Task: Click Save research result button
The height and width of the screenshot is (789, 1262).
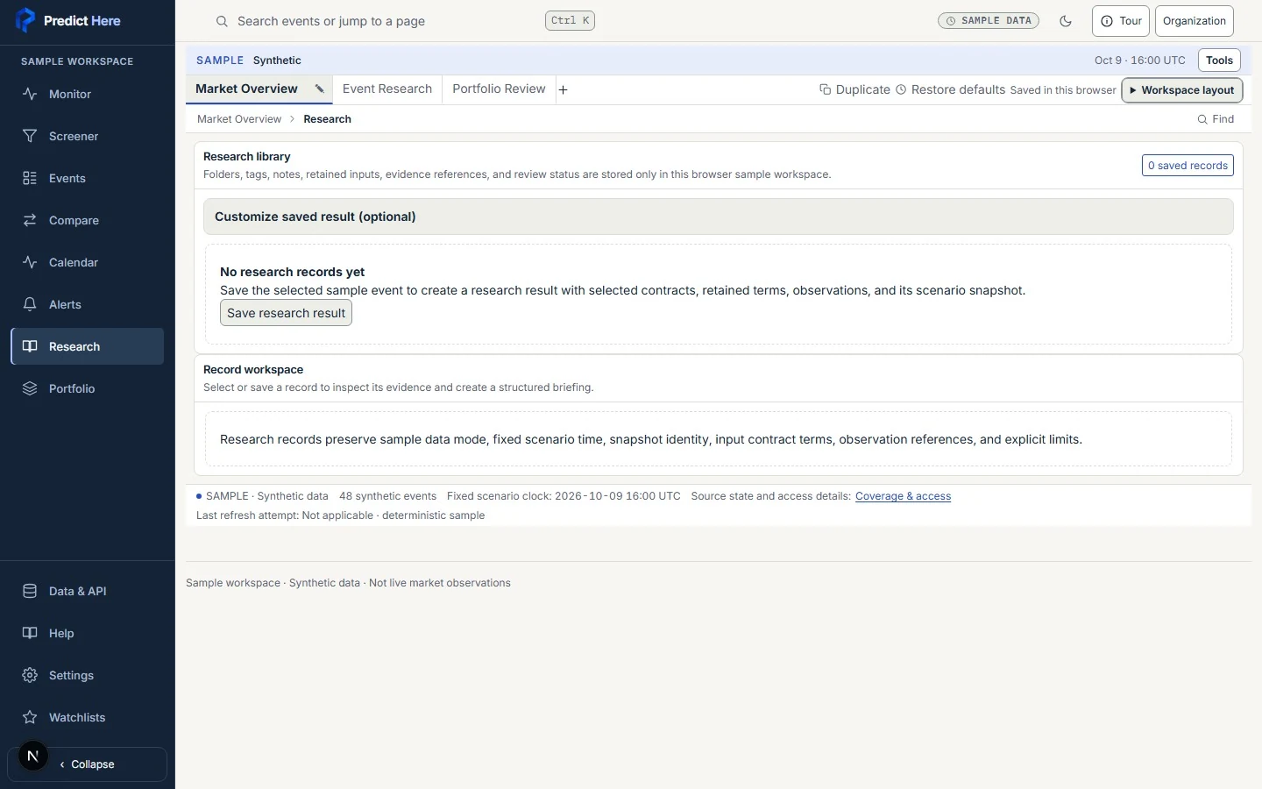Action: 286,313
